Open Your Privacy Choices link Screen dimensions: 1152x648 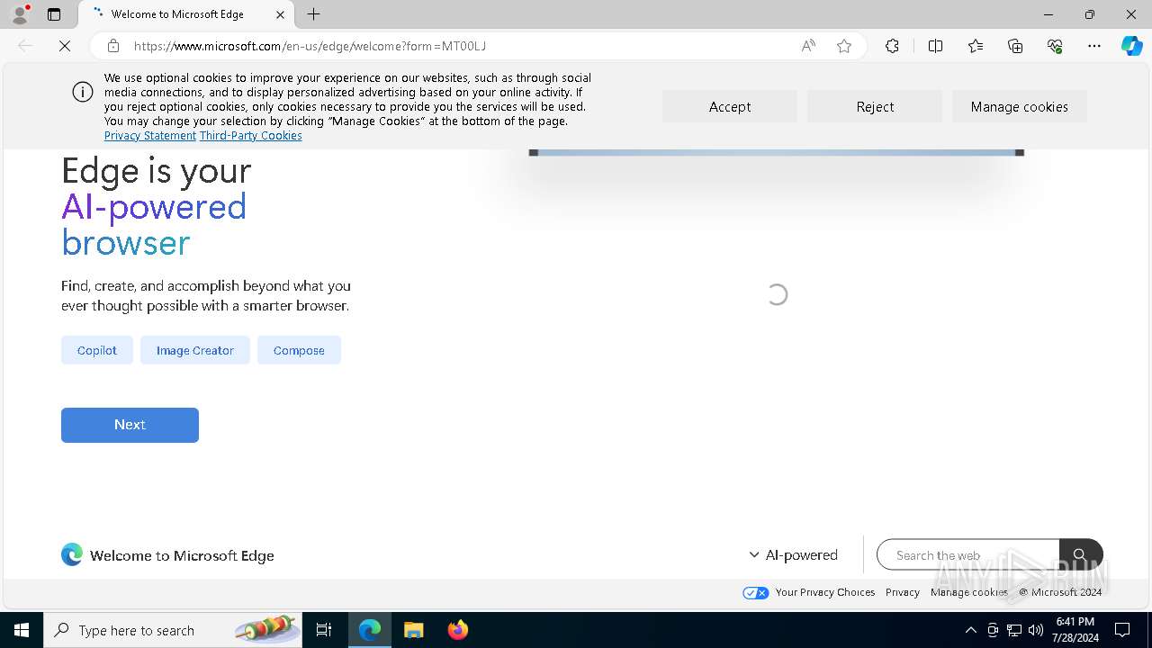pos(809,592)
